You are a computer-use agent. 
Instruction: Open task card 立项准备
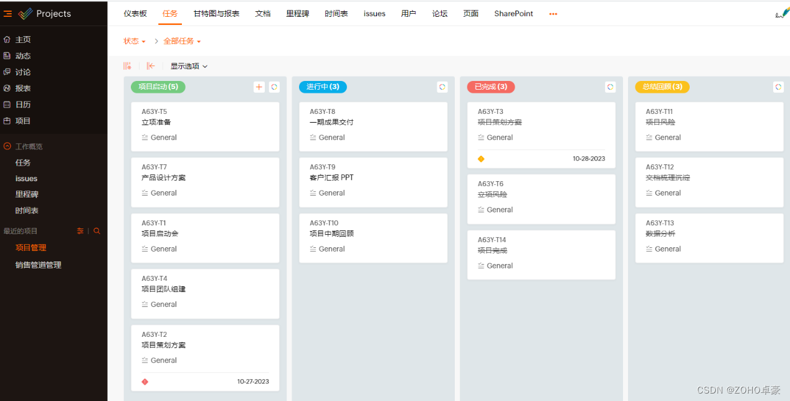click(205, 126)
